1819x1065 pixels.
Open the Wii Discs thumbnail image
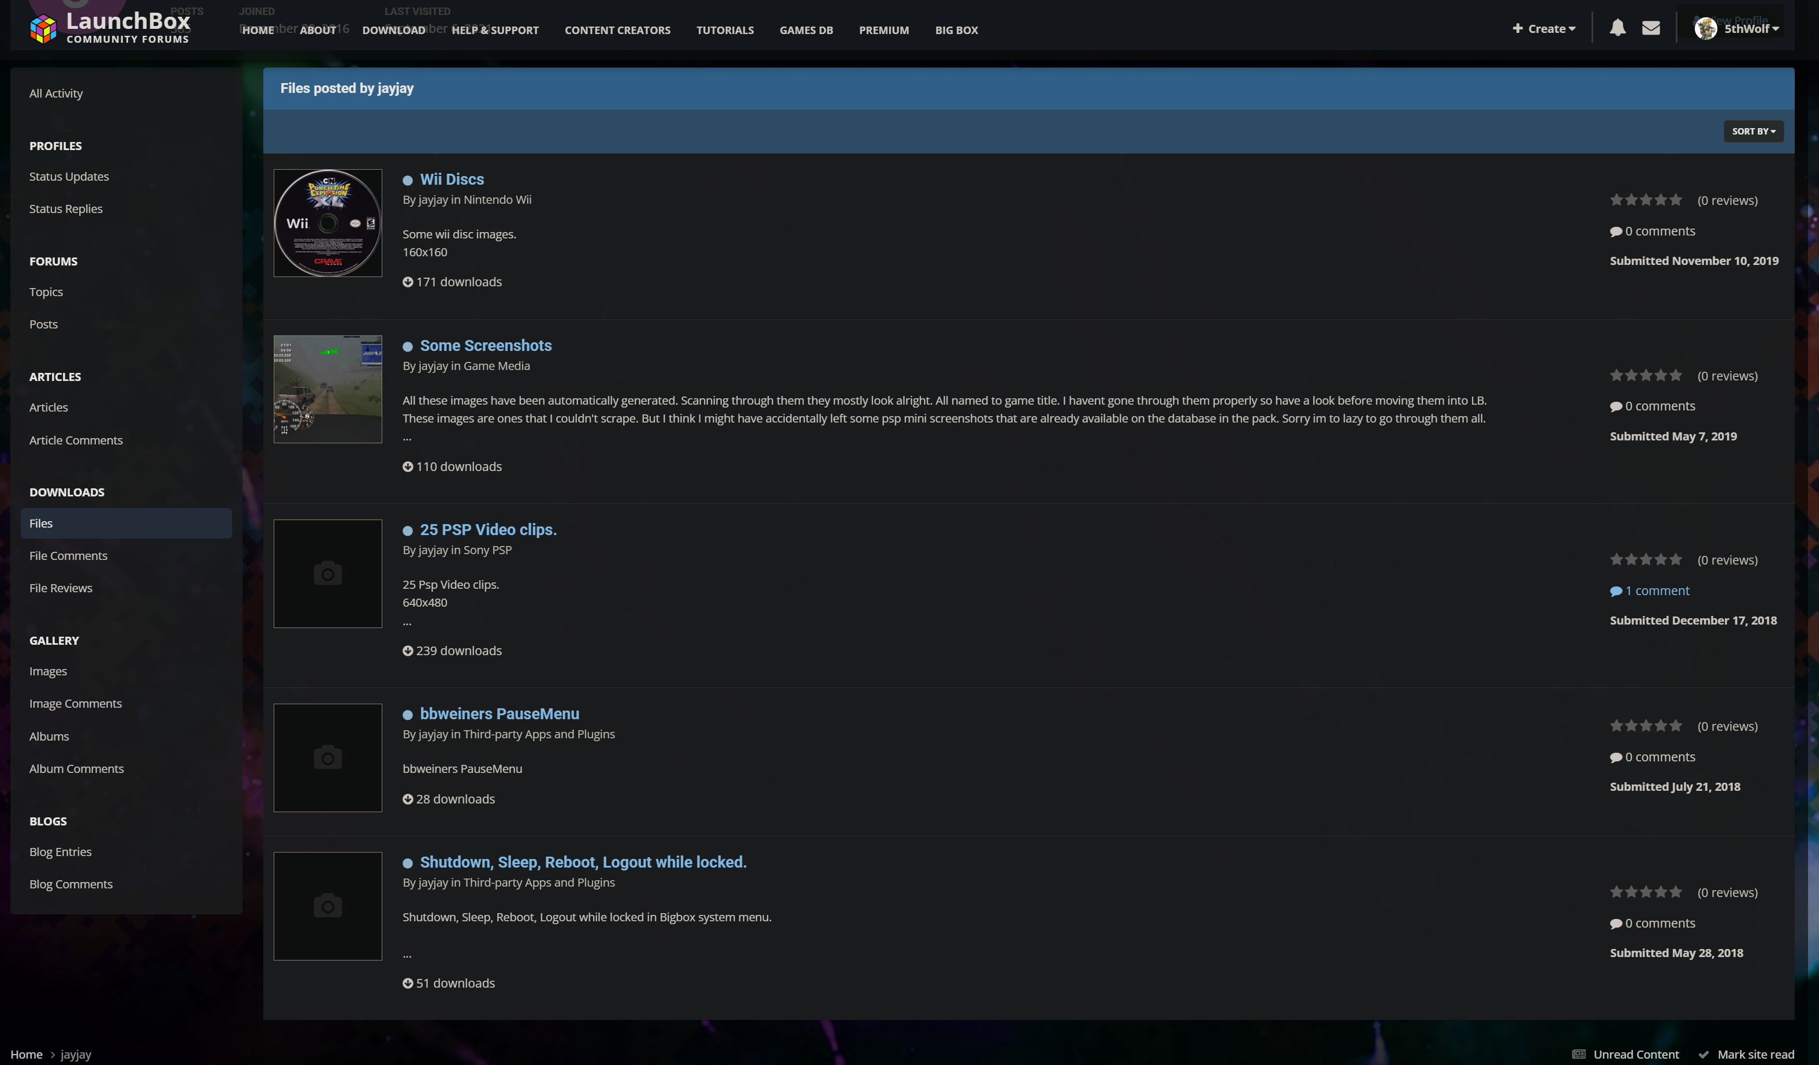coord(328,223)
